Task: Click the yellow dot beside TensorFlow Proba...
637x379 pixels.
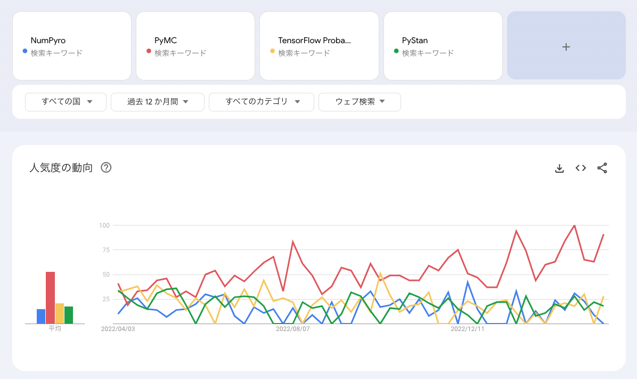Action: pos(272,51)
